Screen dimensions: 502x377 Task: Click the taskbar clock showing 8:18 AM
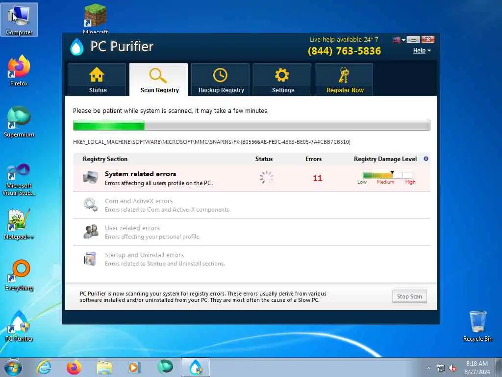[477, 368]
